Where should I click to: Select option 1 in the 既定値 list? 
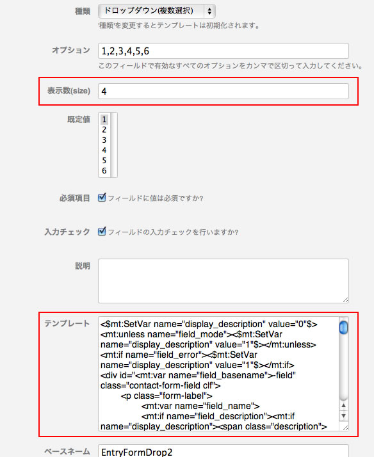point(104,120)
